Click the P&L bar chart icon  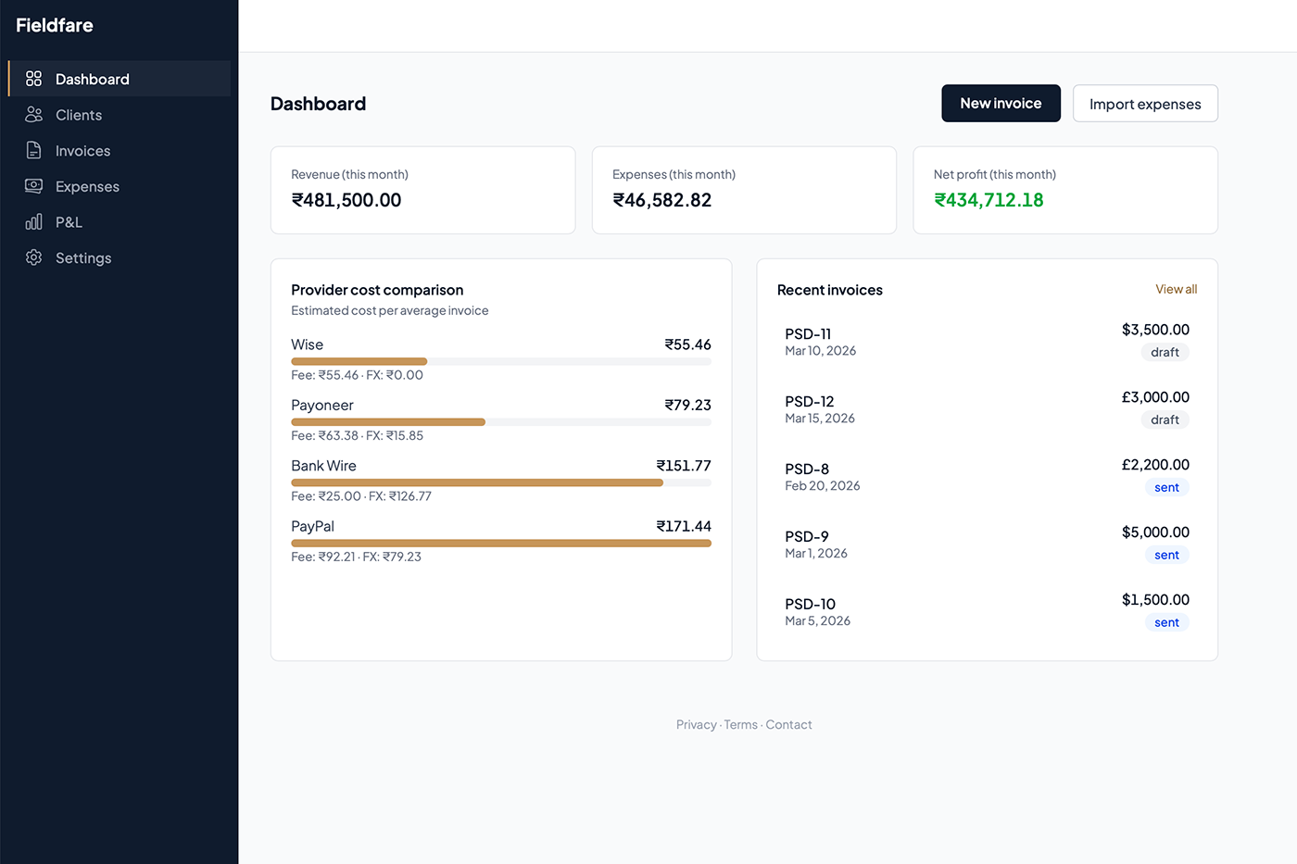coord(34,222)
